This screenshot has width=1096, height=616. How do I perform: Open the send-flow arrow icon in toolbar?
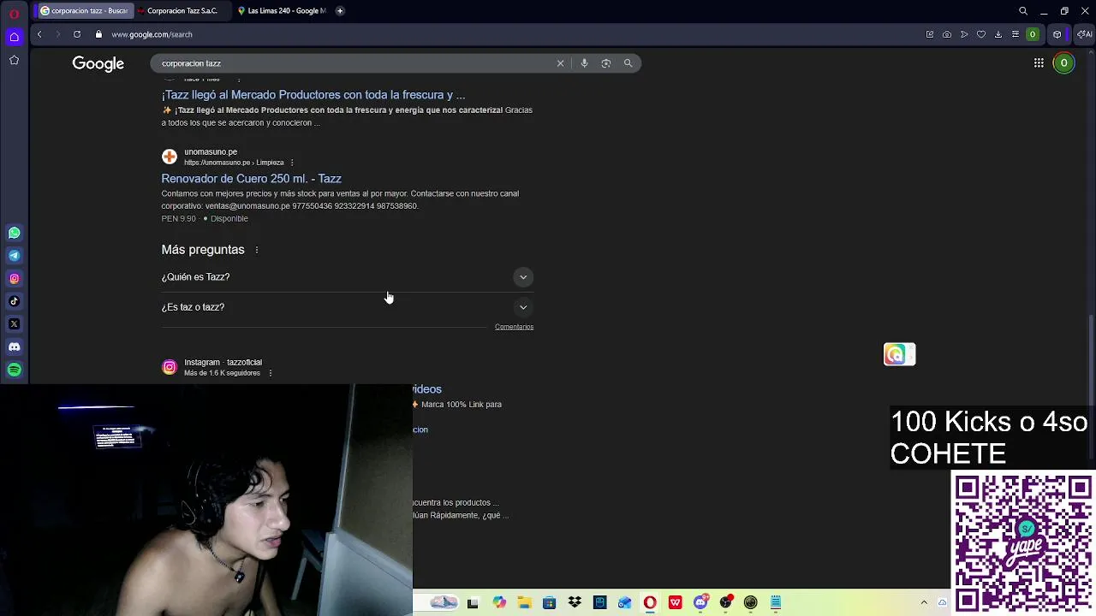pos(964,34)
